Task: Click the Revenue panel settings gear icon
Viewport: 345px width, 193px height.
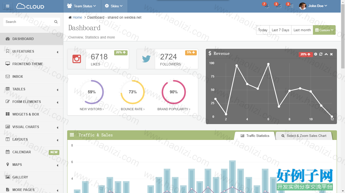Action: tap(316, 54)
